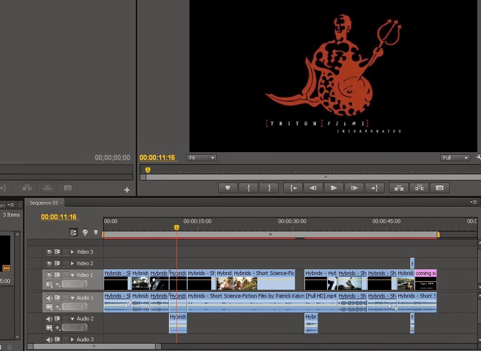Play the sequence in Program monitor

(334, 188)
